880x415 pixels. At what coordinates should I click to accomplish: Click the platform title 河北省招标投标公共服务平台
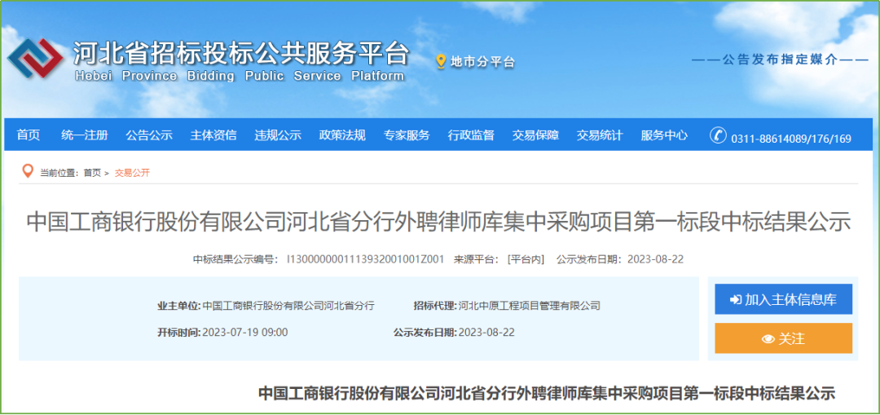click(x=240, y=55)
